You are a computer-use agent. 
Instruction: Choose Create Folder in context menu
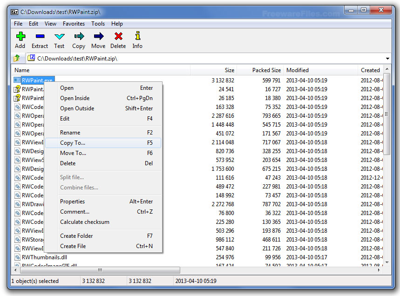tap(103, 236)
